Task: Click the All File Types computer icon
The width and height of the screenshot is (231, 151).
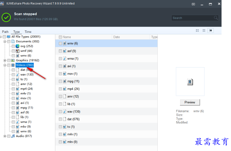Action: (x=9, y=37)
